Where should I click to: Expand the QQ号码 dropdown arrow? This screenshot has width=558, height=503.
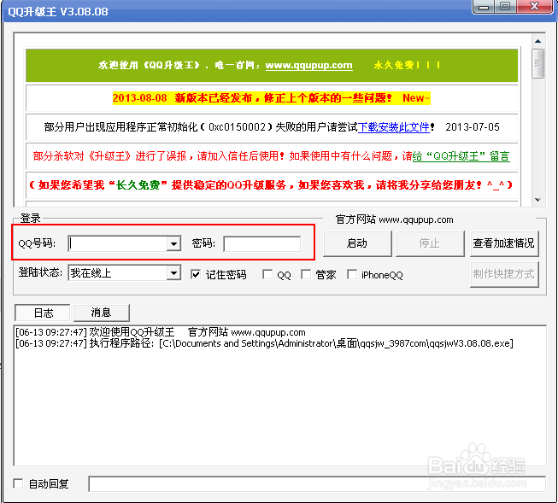(173, 243)
